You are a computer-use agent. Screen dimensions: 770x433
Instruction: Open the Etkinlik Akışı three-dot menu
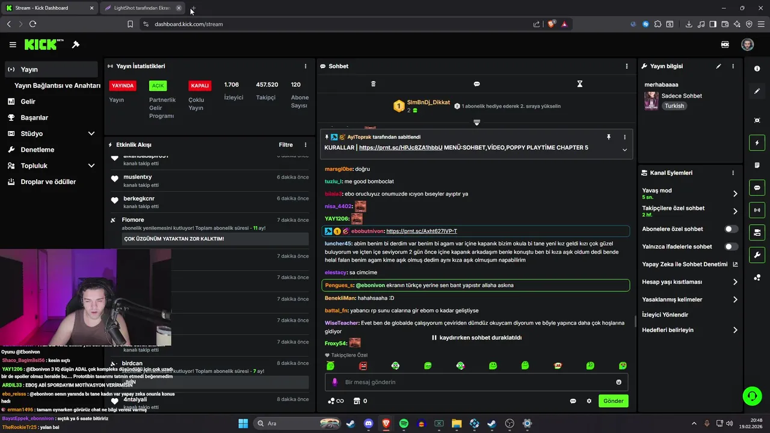(306, 145)
